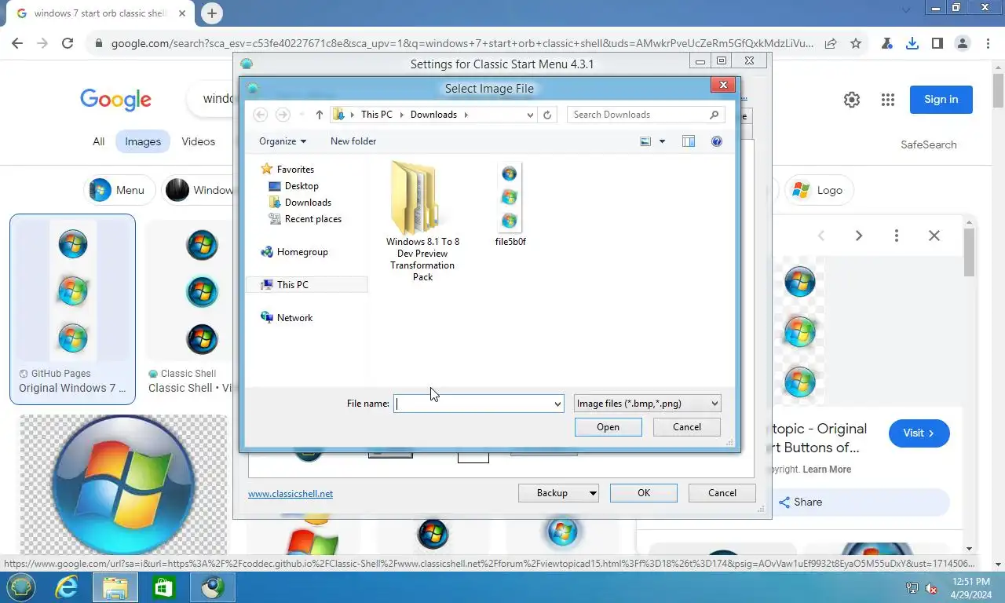Expand the address bar history dropdown
This screenshot has width=1005, height=603.
coord(530,115)
